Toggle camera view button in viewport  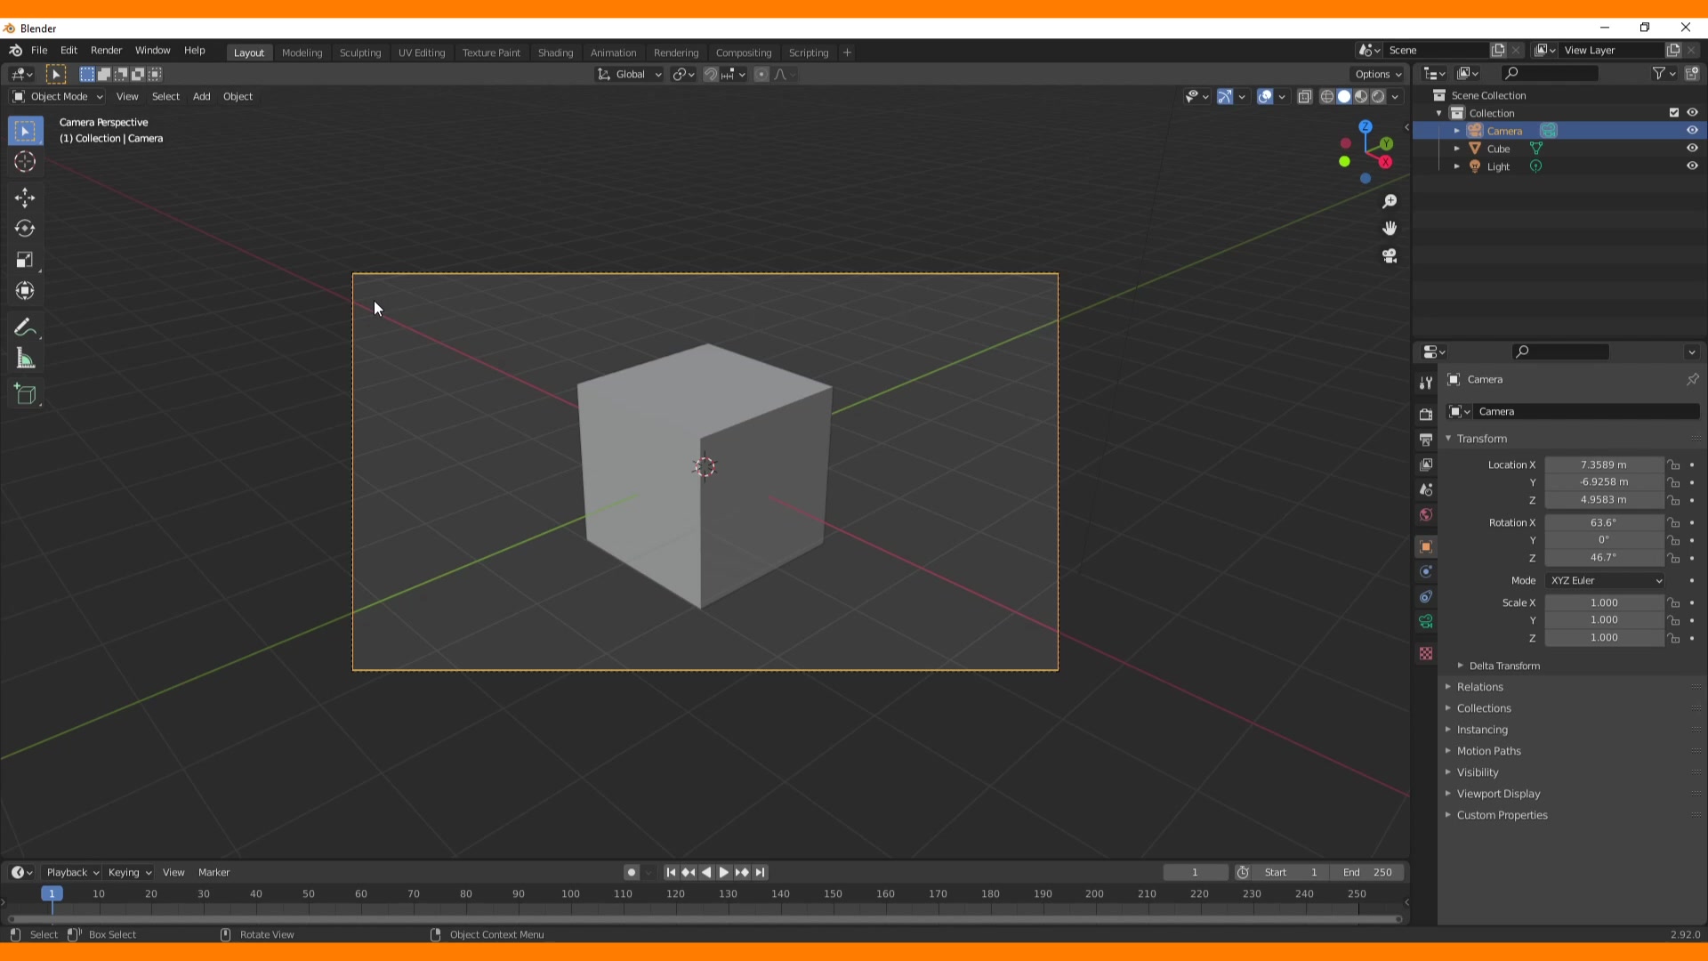[1390, 256]
